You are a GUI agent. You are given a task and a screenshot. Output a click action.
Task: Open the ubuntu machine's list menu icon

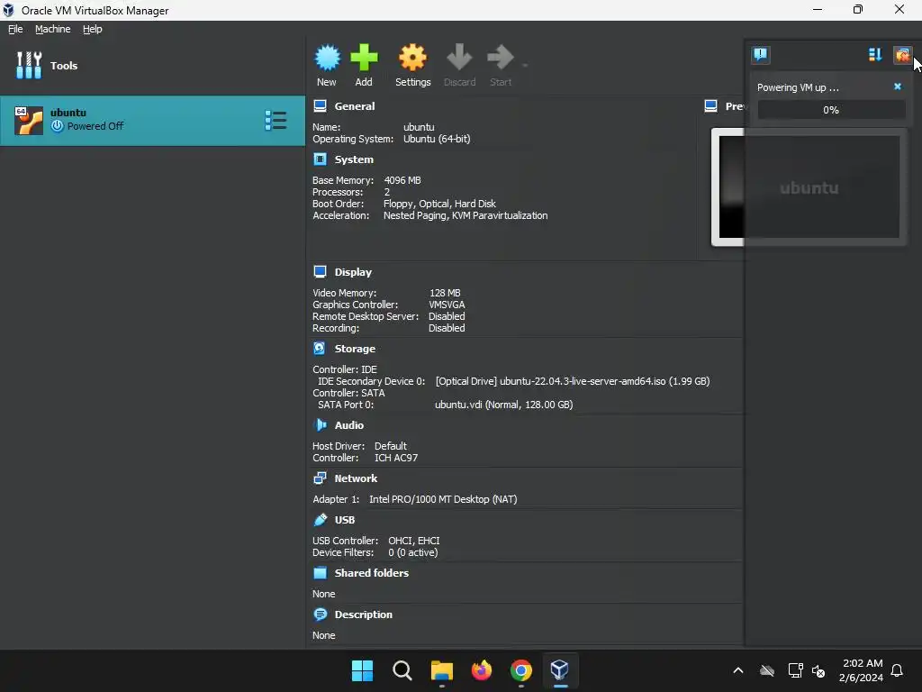click(x=276, y=120)
